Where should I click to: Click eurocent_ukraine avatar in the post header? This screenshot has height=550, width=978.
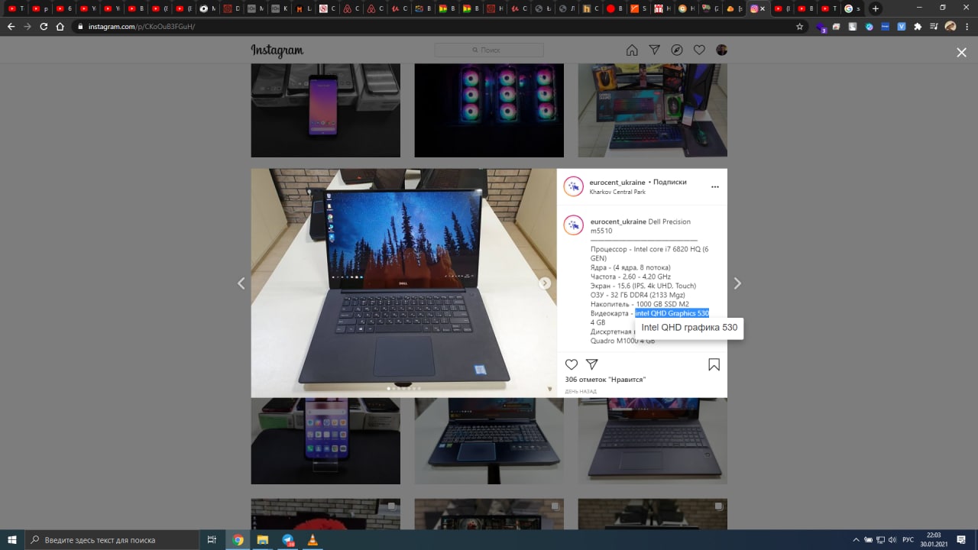click(x=574, y=186)
